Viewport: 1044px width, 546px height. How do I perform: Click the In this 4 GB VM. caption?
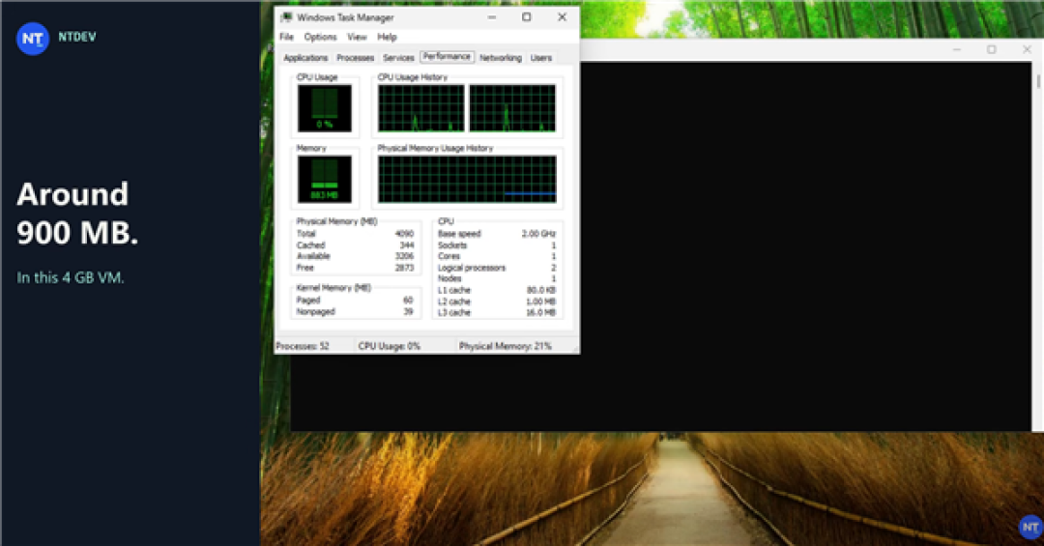[71, 277]
